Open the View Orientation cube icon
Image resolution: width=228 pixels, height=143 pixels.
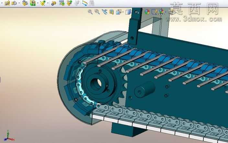(x=119, y=12)
